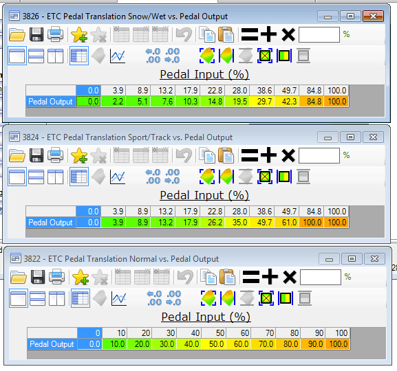Viewport: 397px width, 371px height.
Task: Click the equals set-value button in Snow/Wet window
Action: click(x=250, y=34)
